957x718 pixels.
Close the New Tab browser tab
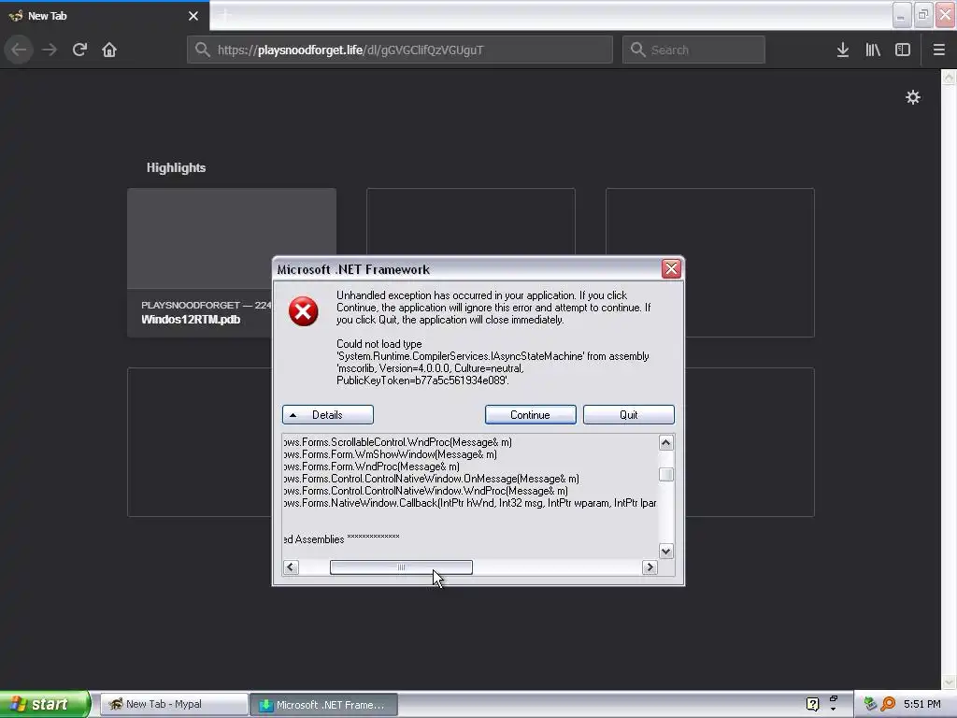[x=193, y=16]
